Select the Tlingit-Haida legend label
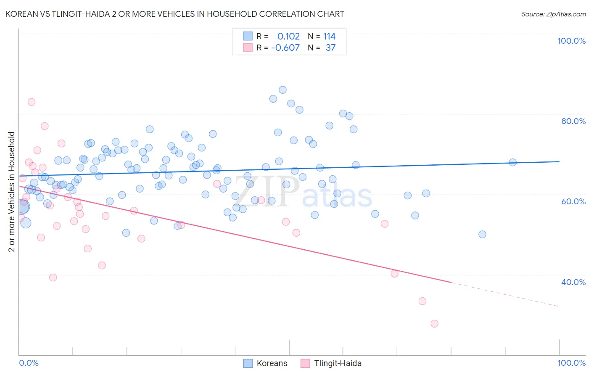This screenshot has width=591, height=375. [338, 363]
